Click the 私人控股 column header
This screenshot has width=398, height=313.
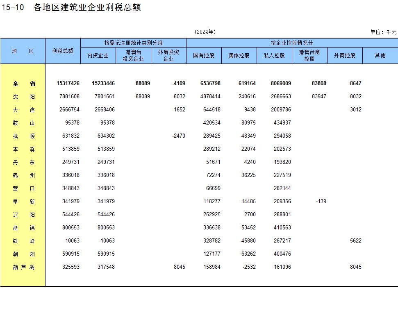pyautogui.click(x=274, y=55)
